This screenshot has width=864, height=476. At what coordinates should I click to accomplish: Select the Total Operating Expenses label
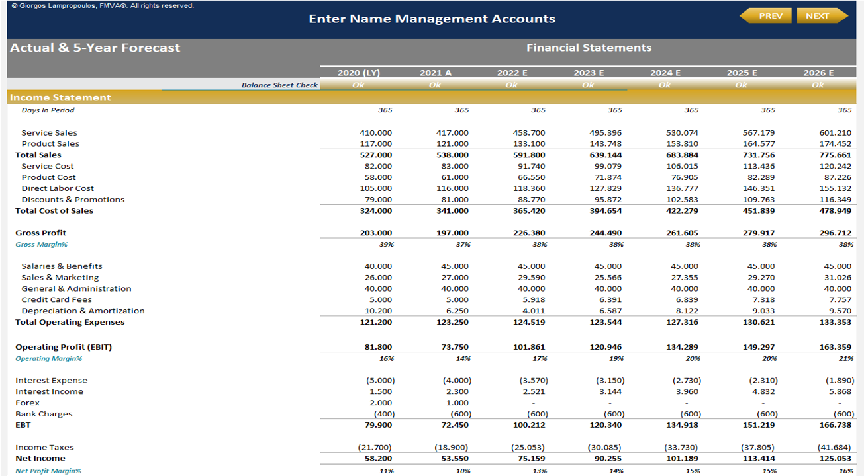pyautogui.click(x=70, y=323)
